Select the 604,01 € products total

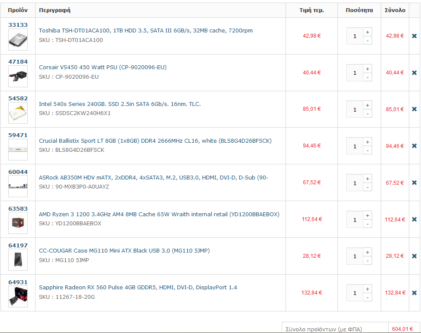[x=402, y=329]
